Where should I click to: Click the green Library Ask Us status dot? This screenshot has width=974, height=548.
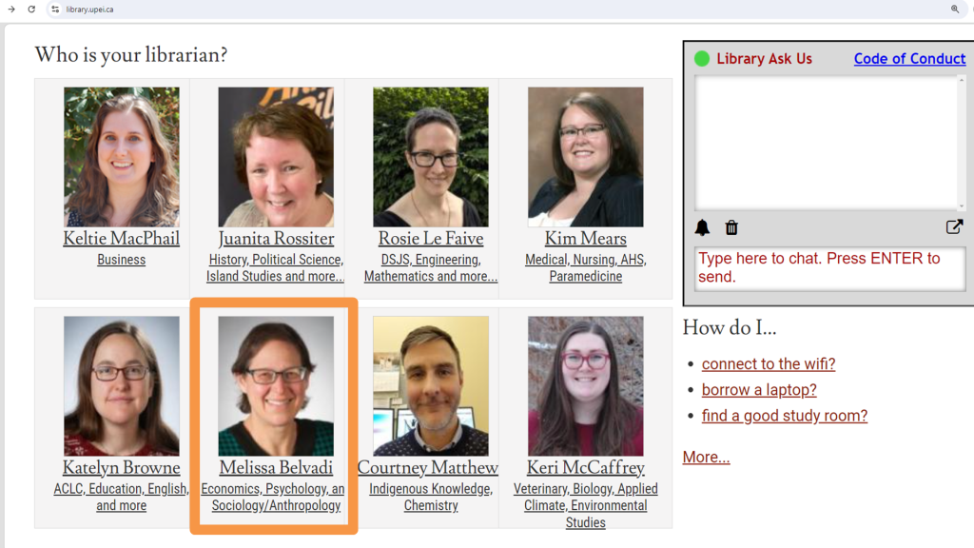702,58
